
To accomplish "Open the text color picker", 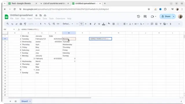I will tap(103, 24).
